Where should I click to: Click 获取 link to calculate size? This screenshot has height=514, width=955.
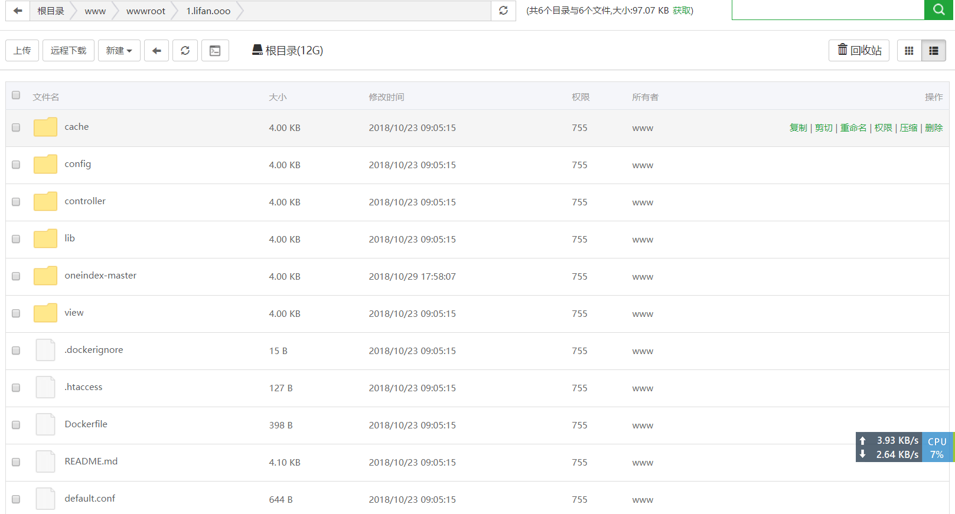[x=681, y=11]
